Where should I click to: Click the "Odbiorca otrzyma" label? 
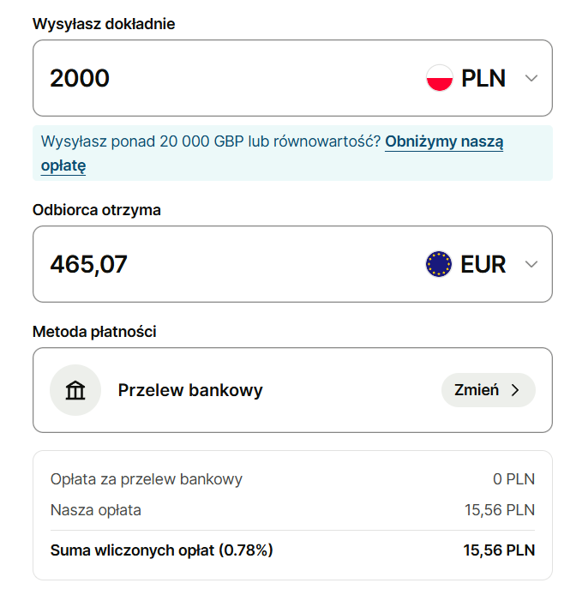tap(97, 209)
